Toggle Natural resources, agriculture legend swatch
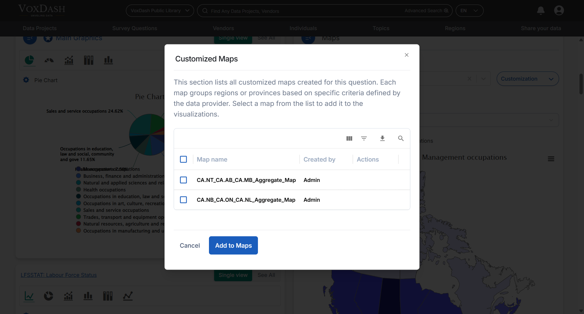 (78, 224)
